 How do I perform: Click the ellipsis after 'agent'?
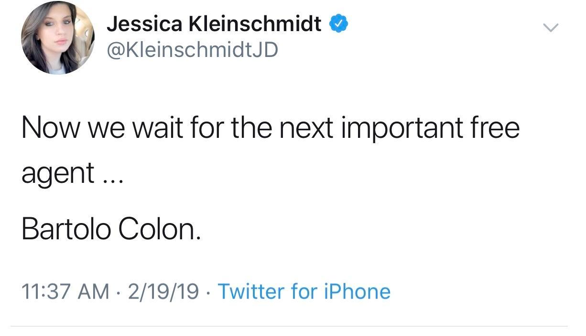(x=112, y=180)
